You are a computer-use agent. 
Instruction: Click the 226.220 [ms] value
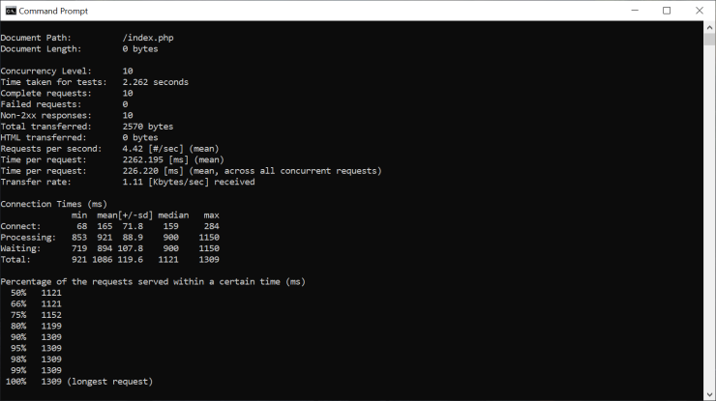point(153,171)
